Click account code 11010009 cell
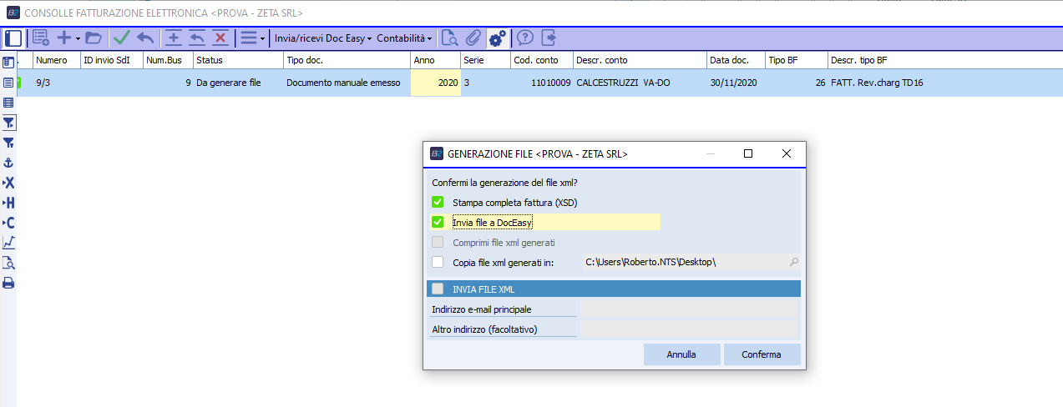 [x=542, y=83]
